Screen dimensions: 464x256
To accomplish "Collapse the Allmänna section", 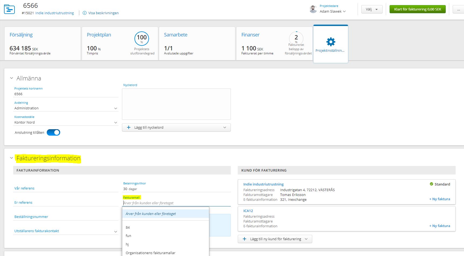I will tap(12, 78).
